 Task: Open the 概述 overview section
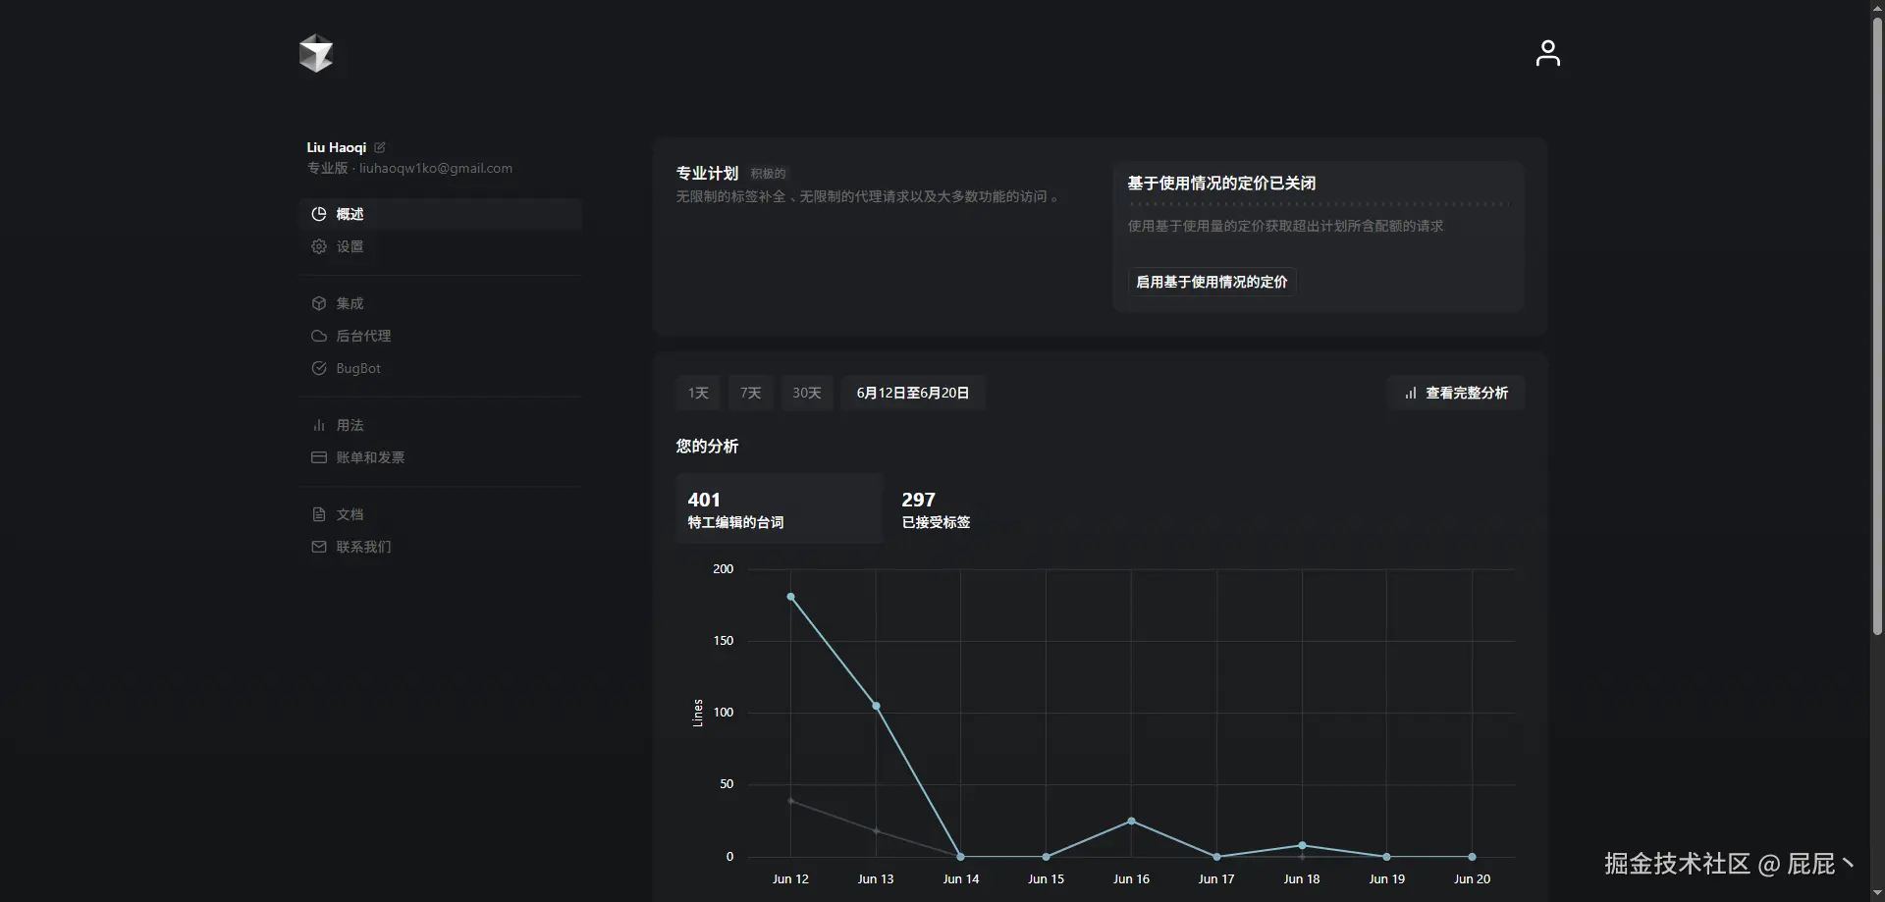click(350, 214)
